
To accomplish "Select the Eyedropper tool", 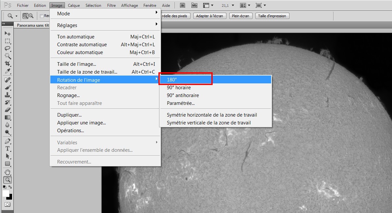I will coord(8,71).
